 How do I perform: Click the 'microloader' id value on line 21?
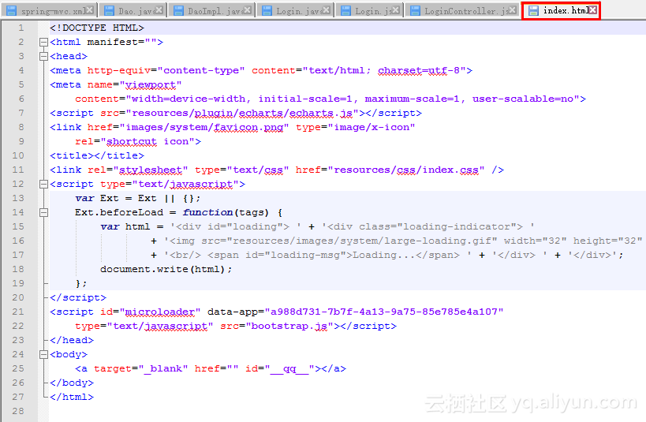(x=160, y=312)
